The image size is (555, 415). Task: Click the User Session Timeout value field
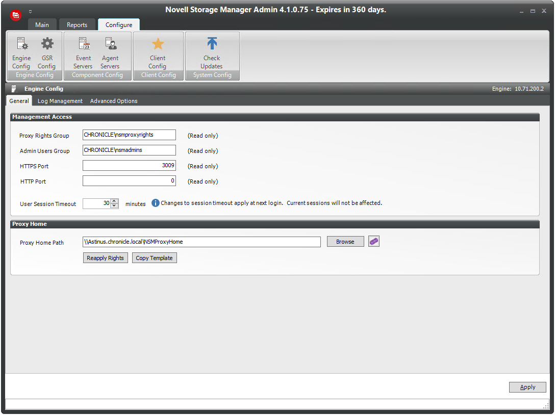[96, 203]
